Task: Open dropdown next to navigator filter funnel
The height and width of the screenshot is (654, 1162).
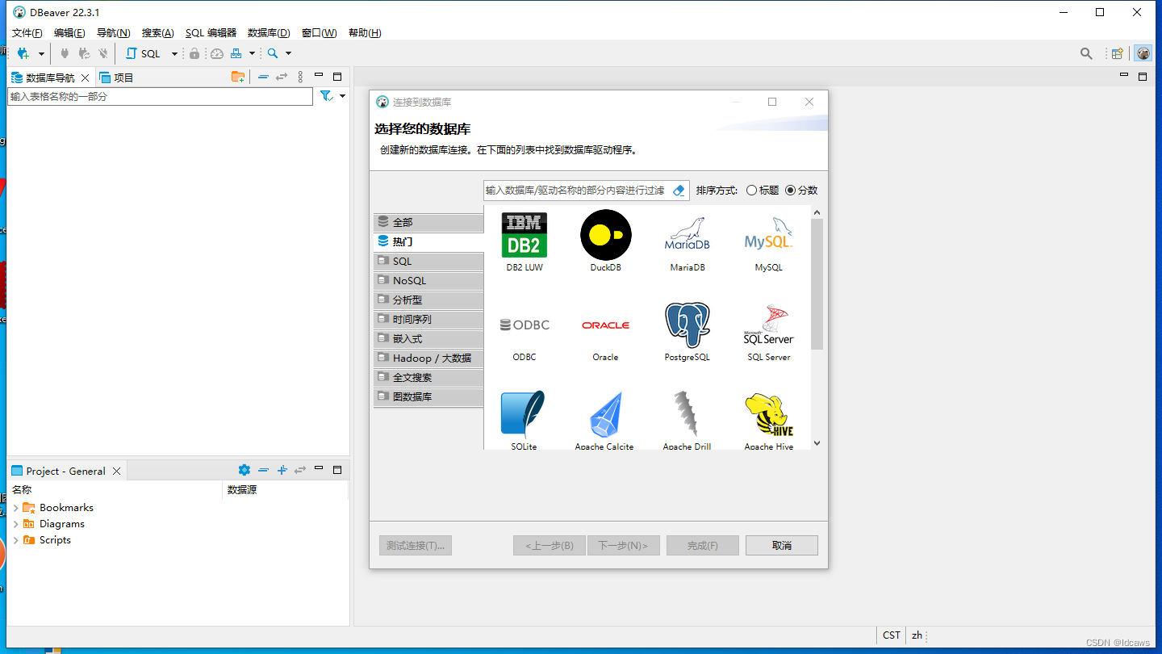Action: coord(342,96)
